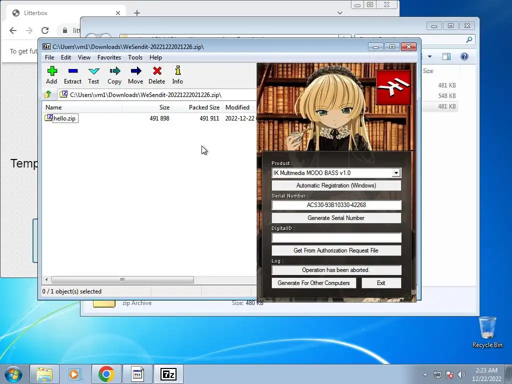The image size is (512, 384).
Task: Click the Action Center flag icon
Action: 449,374
